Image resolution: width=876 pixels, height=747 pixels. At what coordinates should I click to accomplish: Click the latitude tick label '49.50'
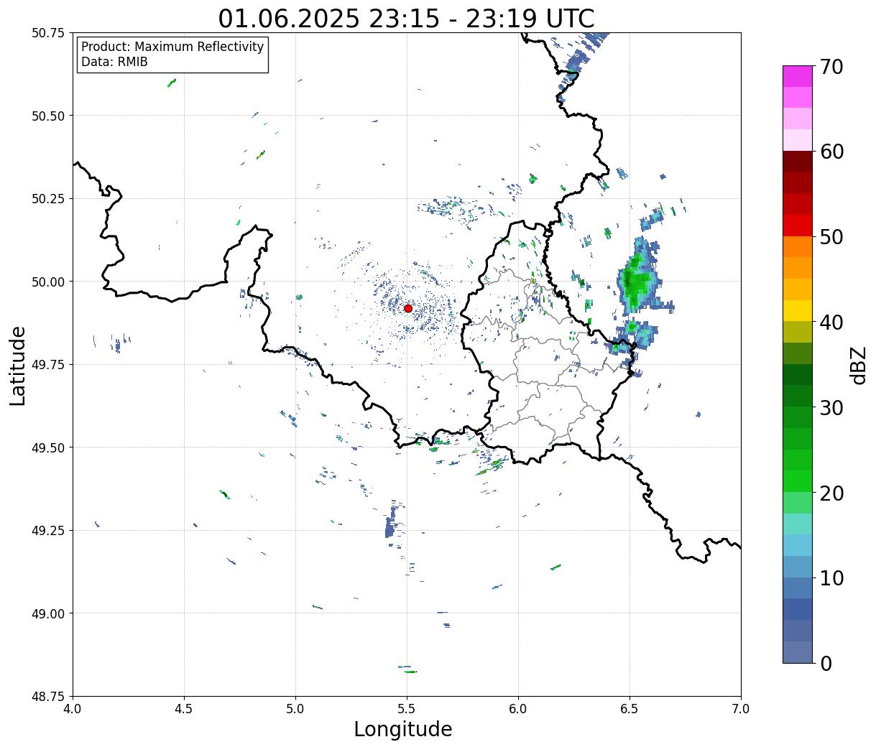coord(48,447)
